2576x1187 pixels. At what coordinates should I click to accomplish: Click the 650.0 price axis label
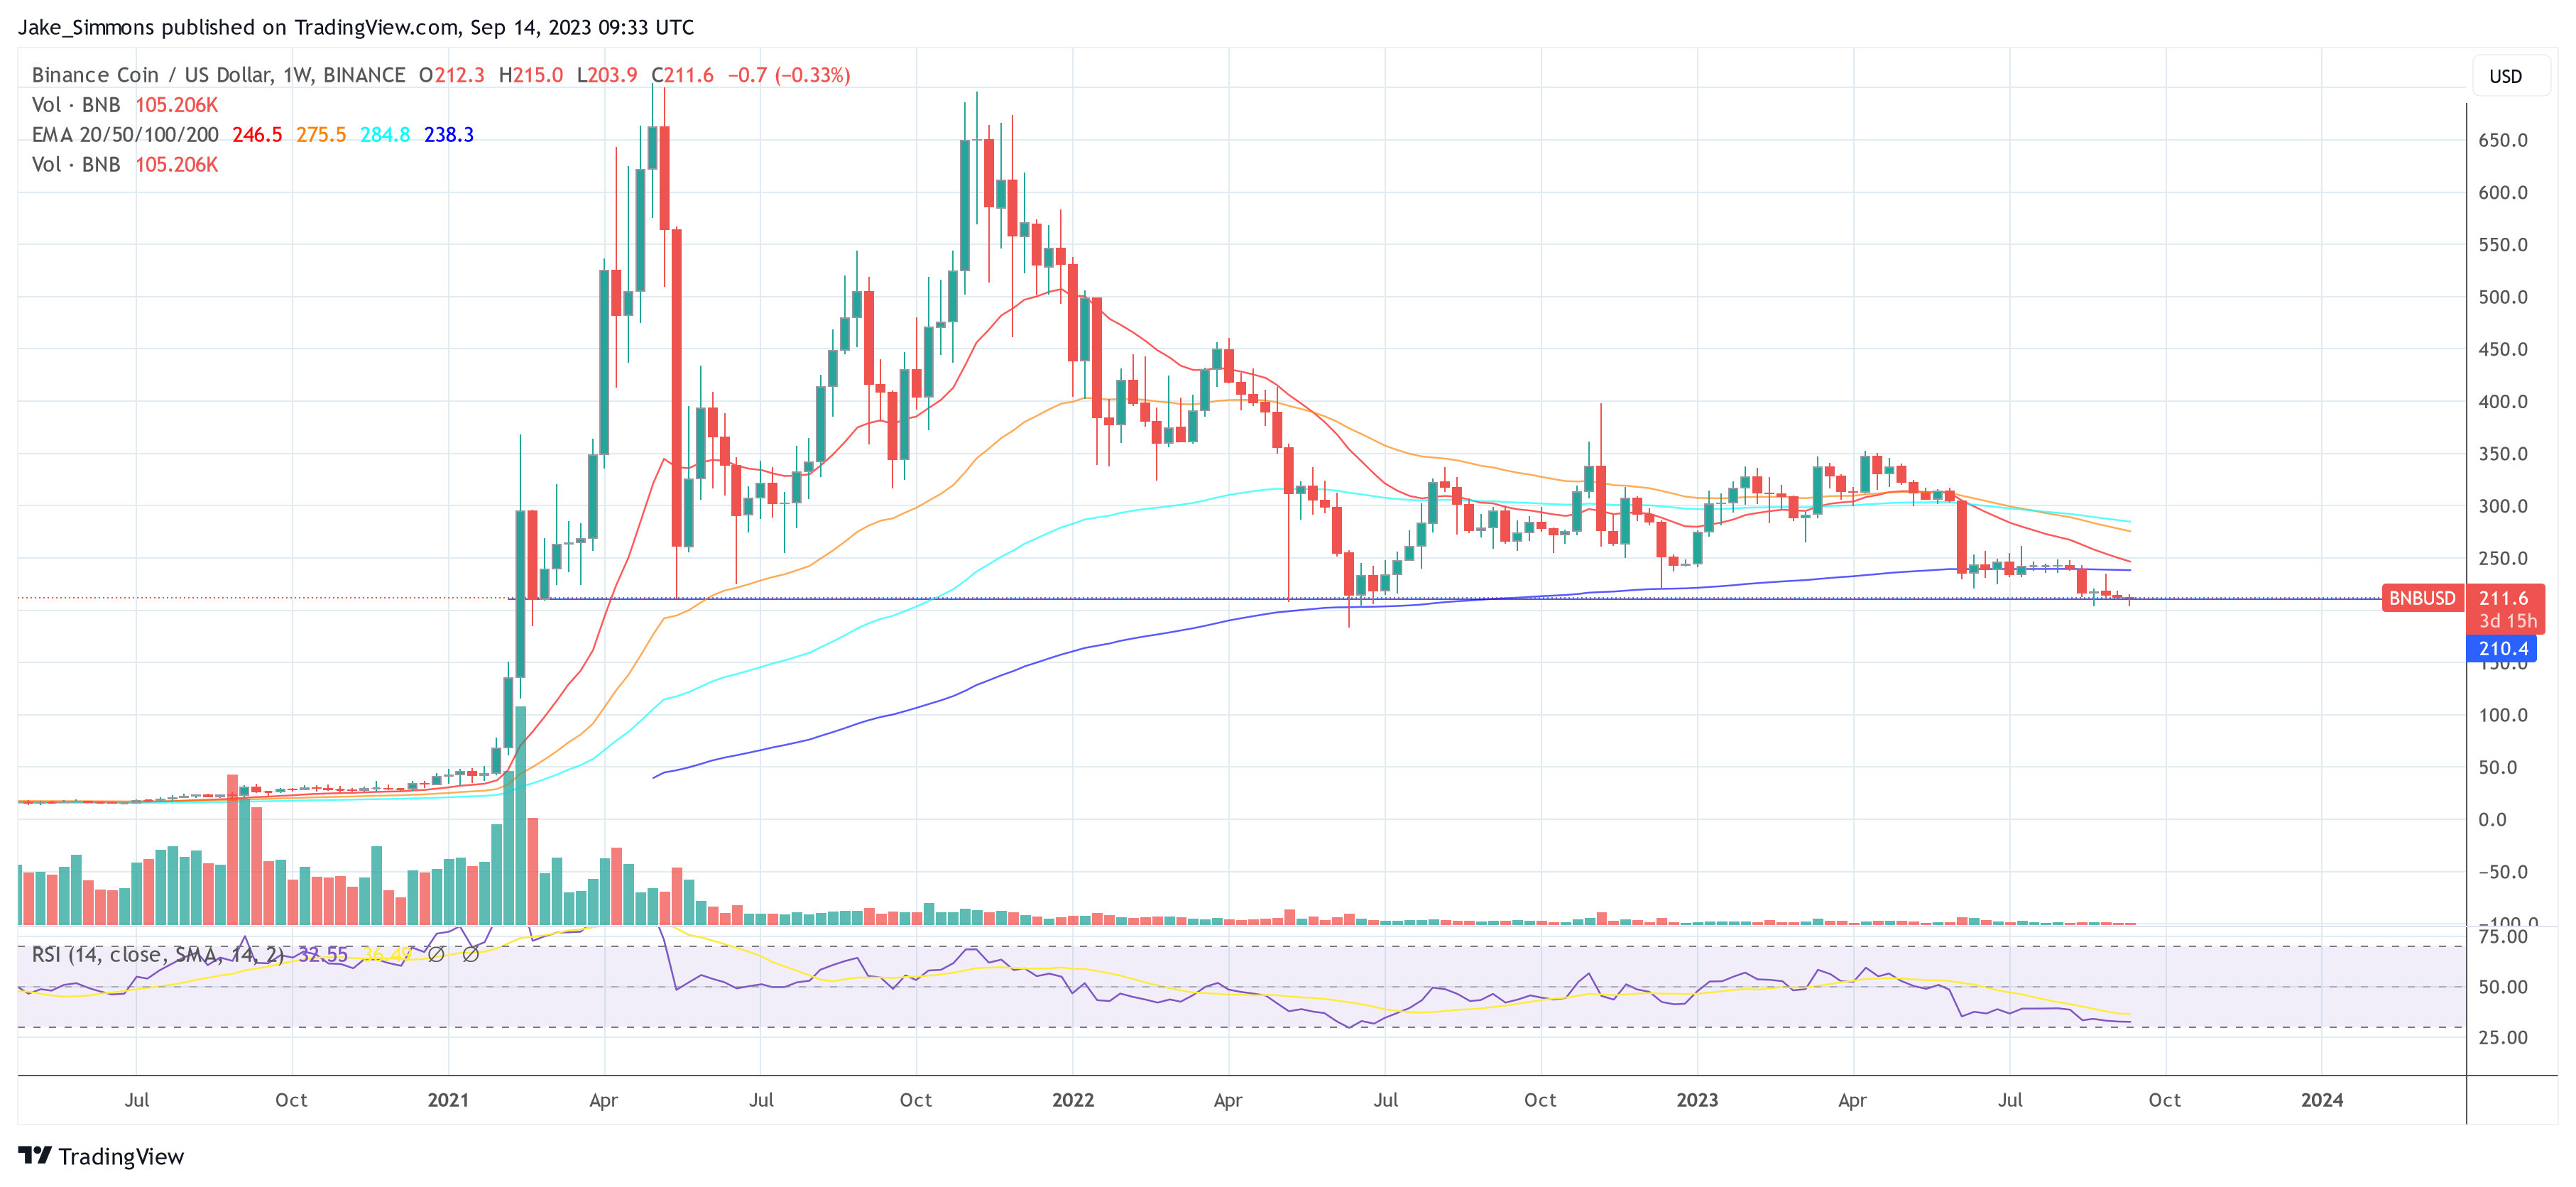[2502, 140]
